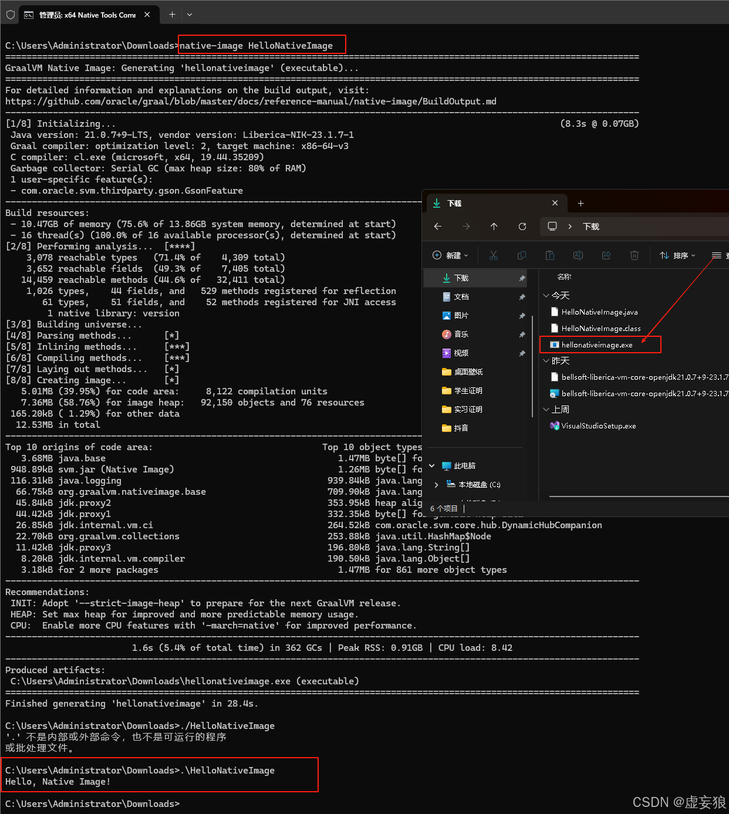Viewport: 729px width, 814px height.
Task: Unpin 音乐 using its pin icon
Action: 522,335
